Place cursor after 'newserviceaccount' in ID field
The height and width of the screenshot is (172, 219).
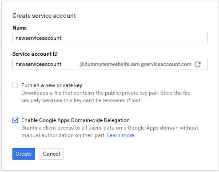[62, 64]
